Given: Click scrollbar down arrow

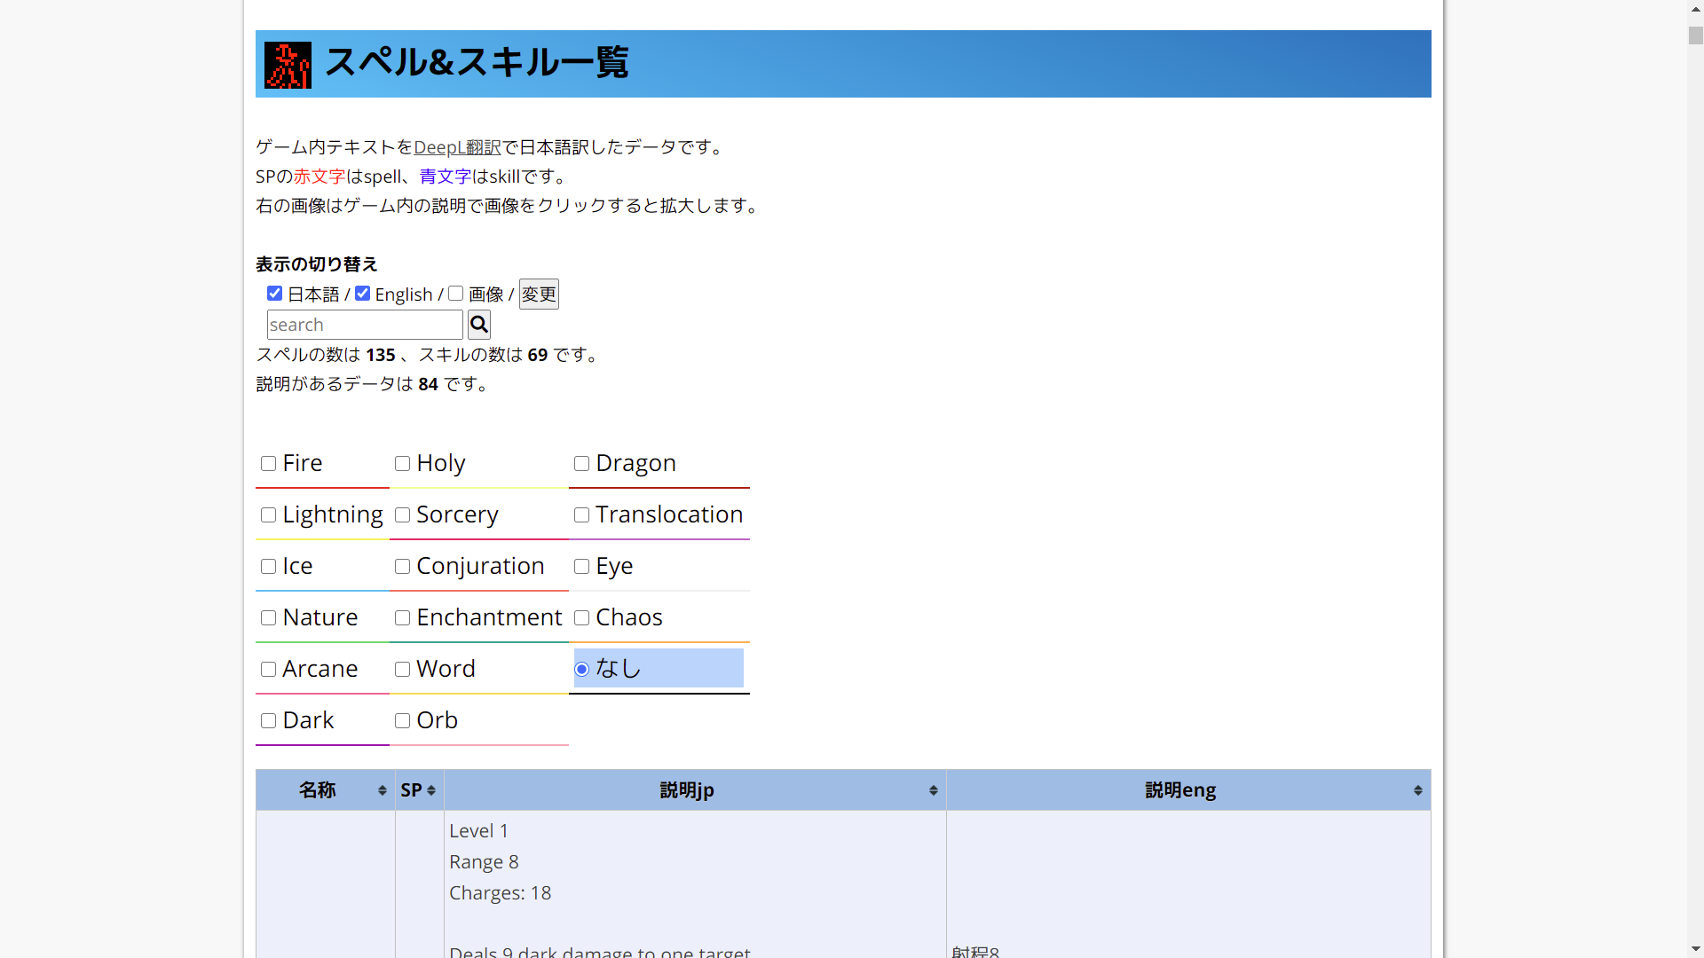Looking at the screenshot, I should click(1695, 949).
